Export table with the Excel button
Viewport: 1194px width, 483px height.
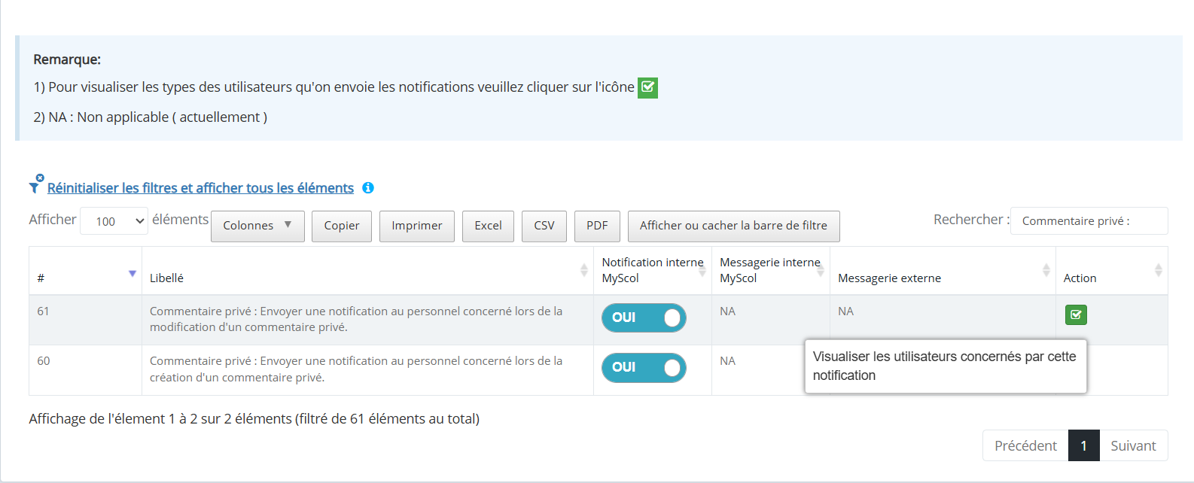[x=488, y=226]
